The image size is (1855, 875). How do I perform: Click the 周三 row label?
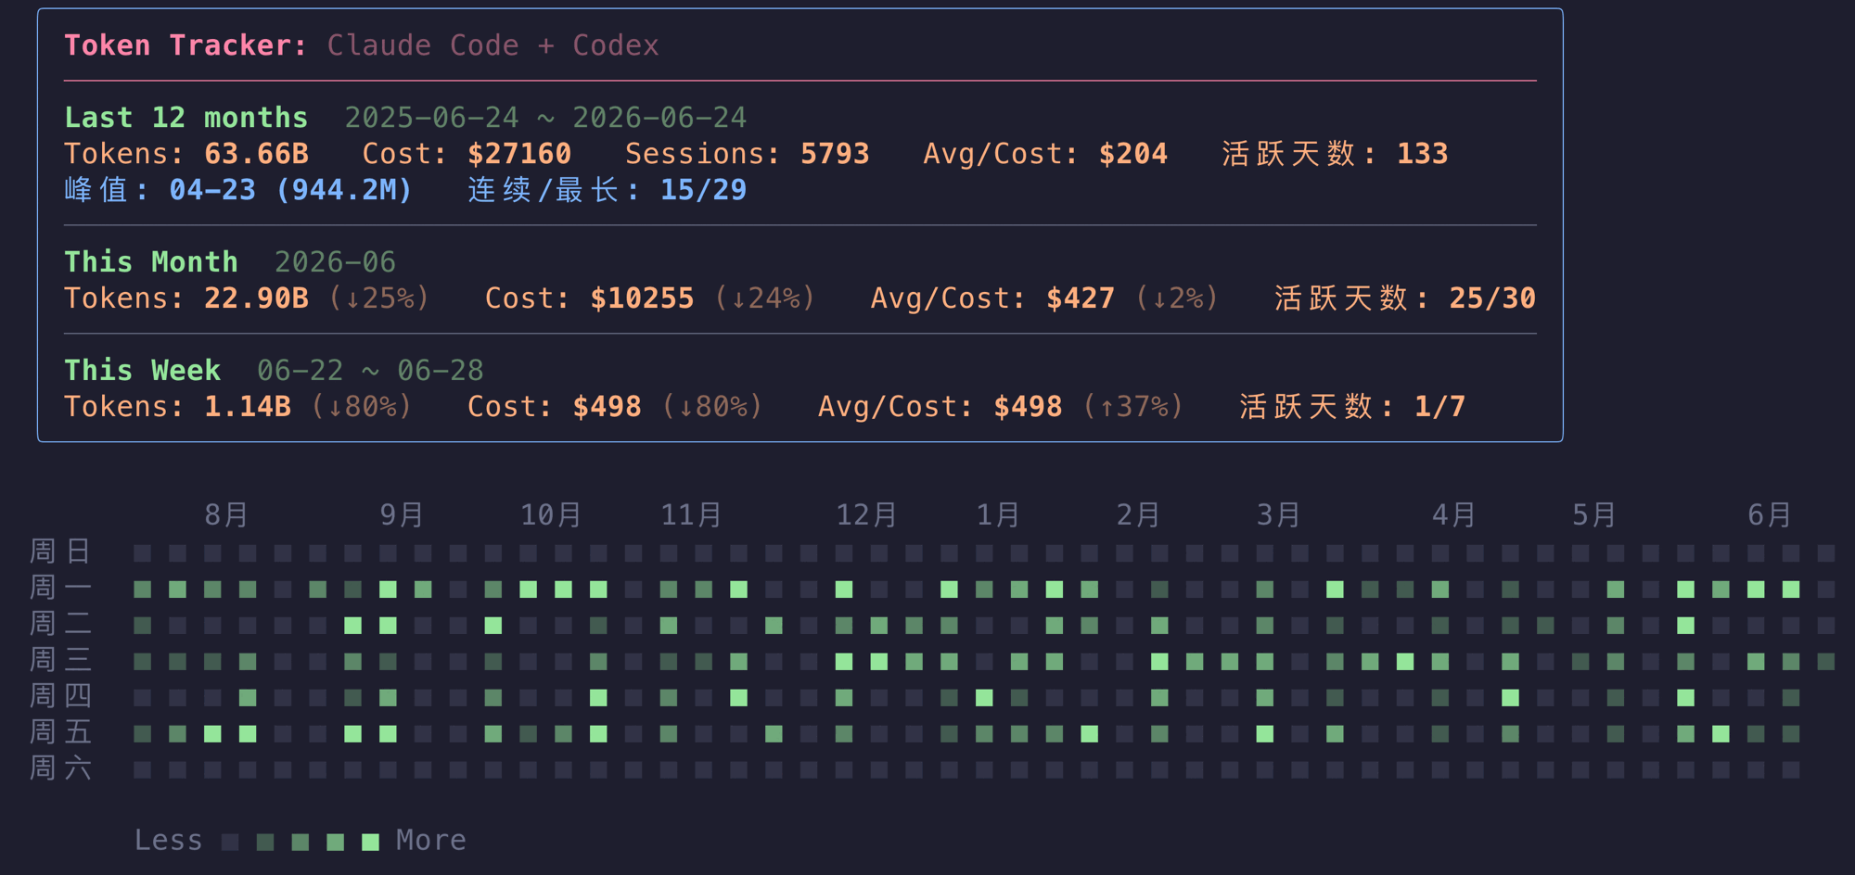coord(60,660)
